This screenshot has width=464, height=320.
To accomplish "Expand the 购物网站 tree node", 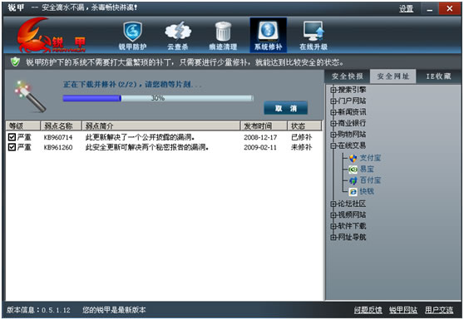I will (x=333, y=135).
